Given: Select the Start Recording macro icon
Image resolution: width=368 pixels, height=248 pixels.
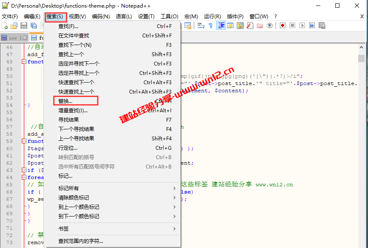Looking at the screenshot, I should 282,26.
